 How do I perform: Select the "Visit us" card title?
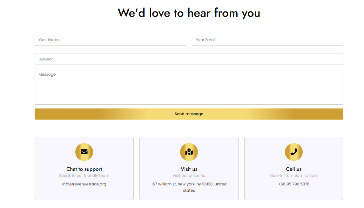tap(189, 169)
